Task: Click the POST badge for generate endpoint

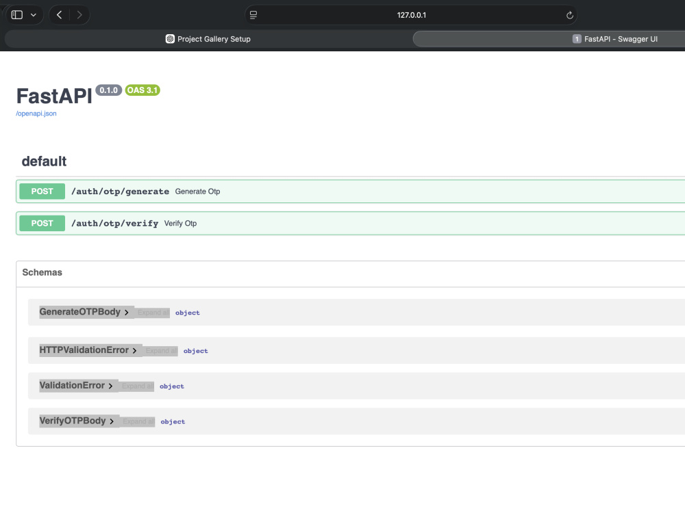Action: 42,191
